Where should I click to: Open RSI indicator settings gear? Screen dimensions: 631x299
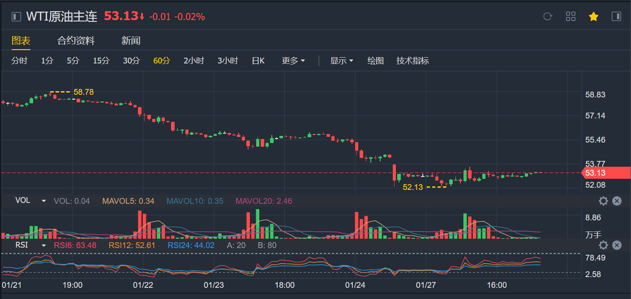coord(603,245)
